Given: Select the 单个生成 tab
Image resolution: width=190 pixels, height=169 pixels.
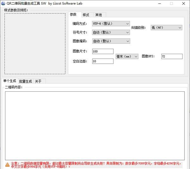Looking at the screenshot, I should click(x=10, y=81).
